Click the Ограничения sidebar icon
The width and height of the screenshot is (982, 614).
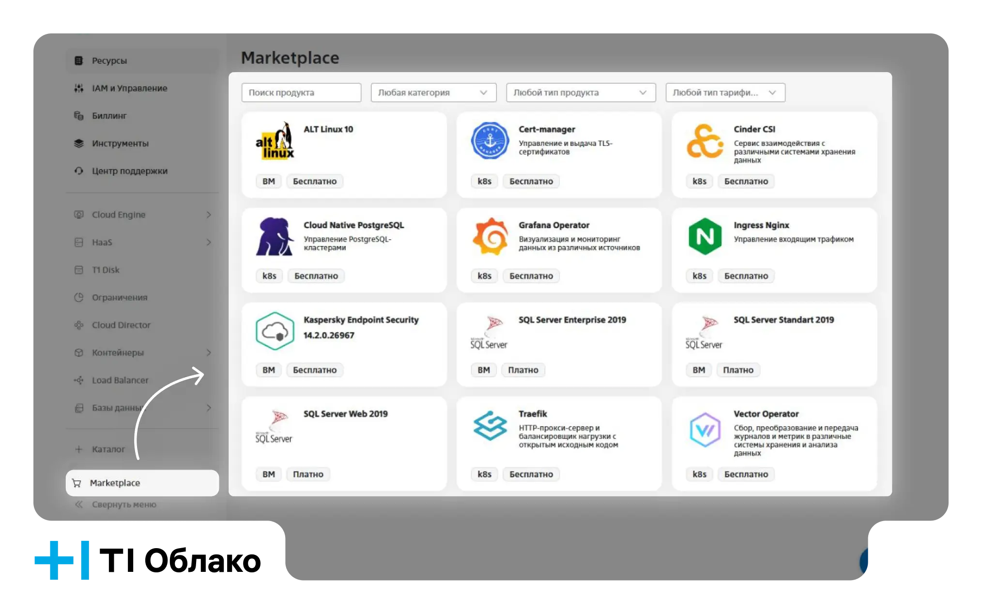point(78,297)
